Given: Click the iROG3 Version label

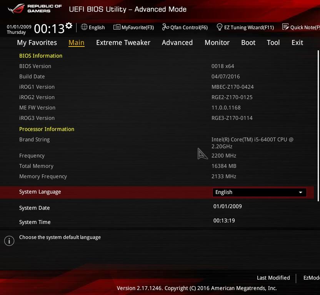Looking at the screenshot, I should 37,118.
